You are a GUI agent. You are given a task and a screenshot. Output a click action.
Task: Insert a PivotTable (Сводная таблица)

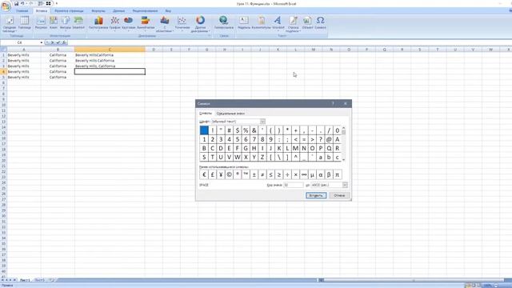tap(9, 24)
